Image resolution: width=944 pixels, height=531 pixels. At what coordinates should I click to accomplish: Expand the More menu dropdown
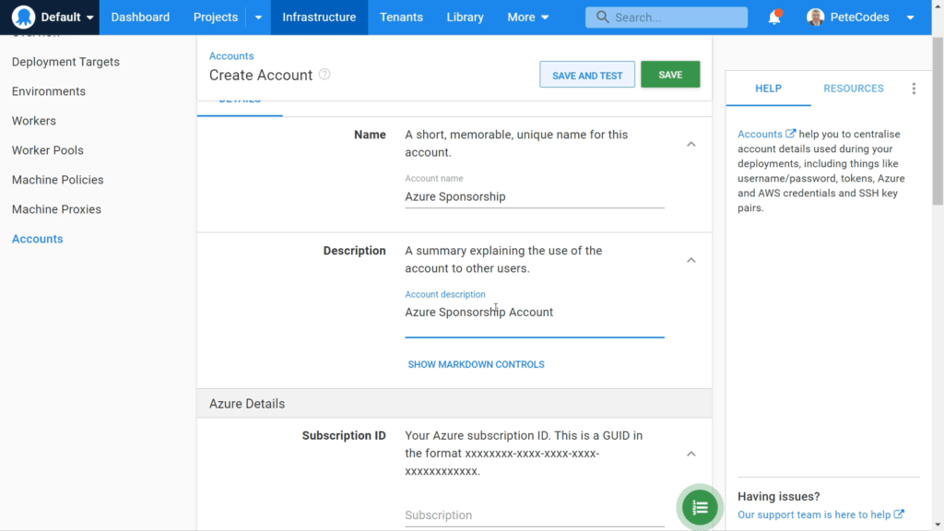(528, 17)
